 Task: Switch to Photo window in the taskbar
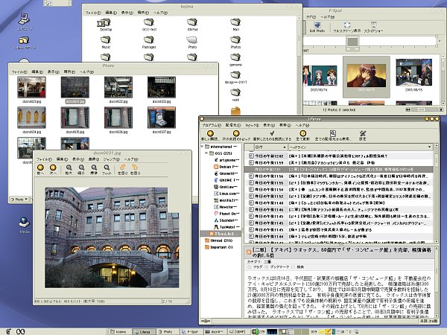click(168, 331)
